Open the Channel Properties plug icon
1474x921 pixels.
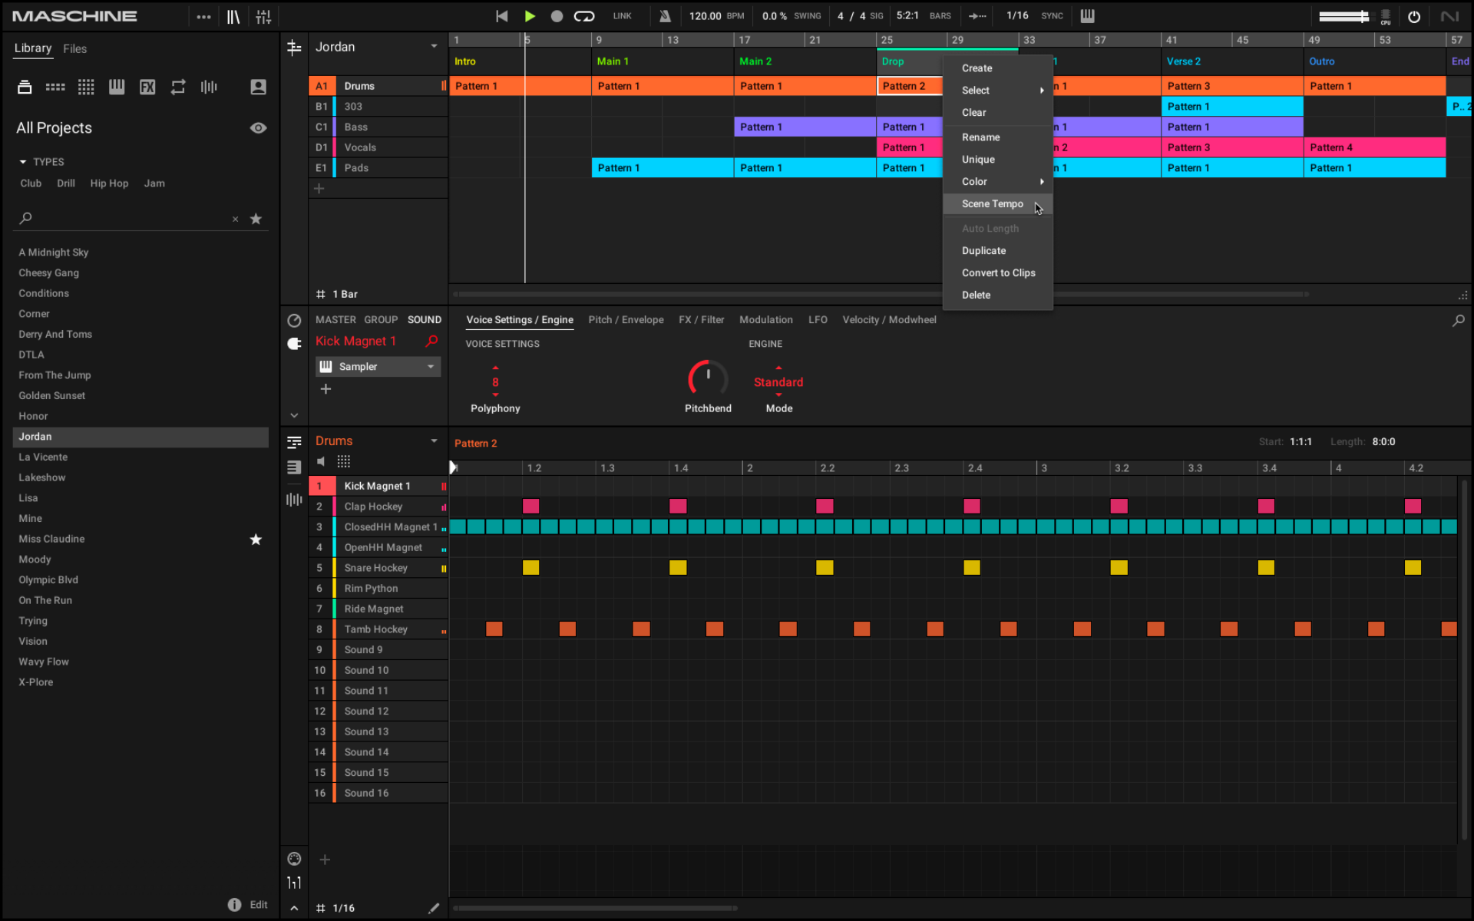(294, 343)
